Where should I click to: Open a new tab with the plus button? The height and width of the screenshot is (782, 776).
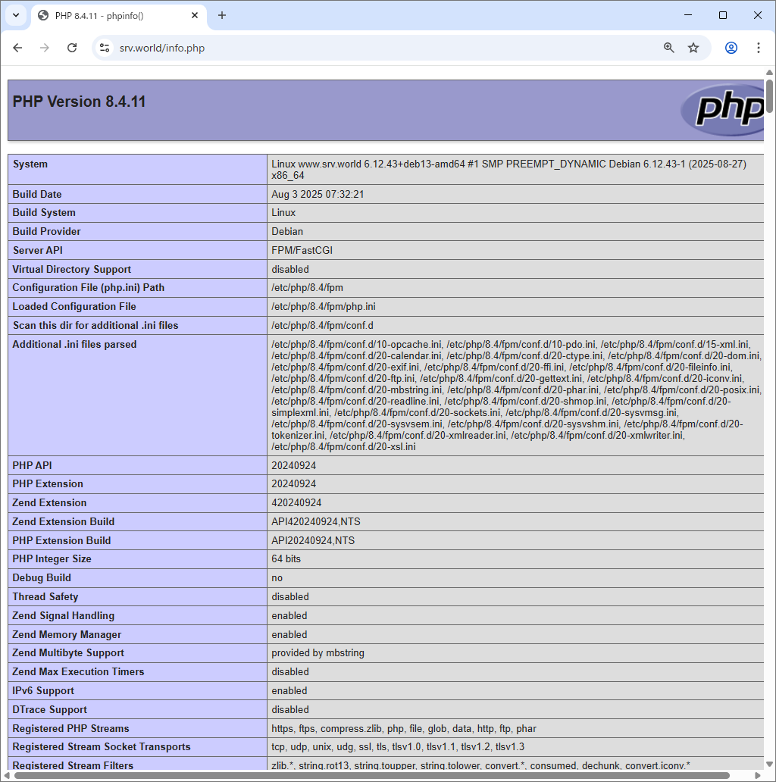tap(222, 15)
